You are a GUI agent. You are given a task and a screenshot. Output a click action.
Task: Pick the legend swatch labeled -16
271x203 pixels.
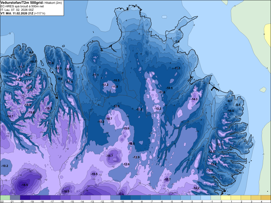click(x=65, y=198)
